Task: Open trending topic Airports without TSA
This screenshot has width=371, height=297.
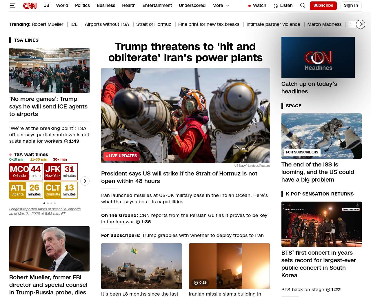Action: point(107,24)
